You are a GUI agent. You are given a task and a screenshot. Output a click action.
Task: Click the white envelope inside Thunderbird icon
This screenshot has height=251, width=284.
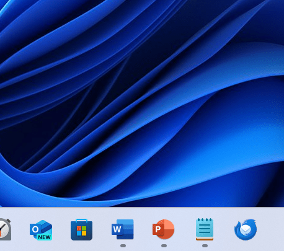(x=246, y=229)
